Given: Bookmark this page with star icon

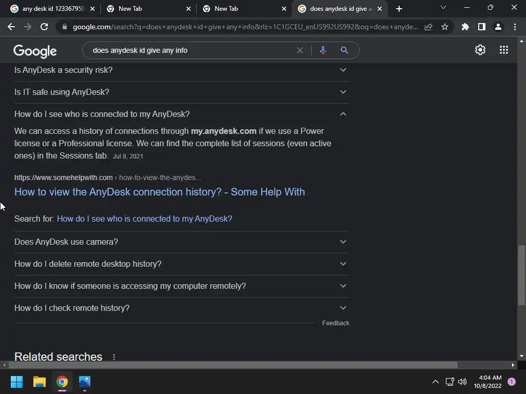Looking at the screenshot, I should [x=445, y=27].
